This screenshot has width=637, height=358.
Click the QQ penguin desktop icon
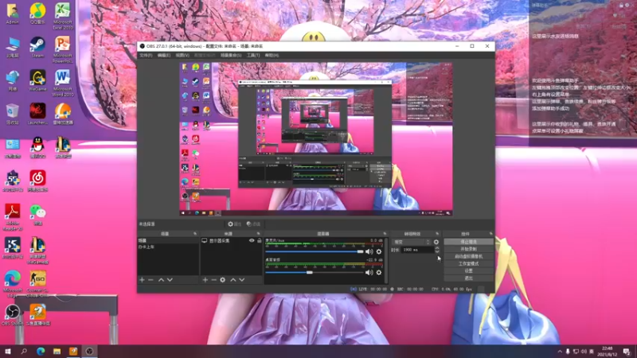[37, 148]
